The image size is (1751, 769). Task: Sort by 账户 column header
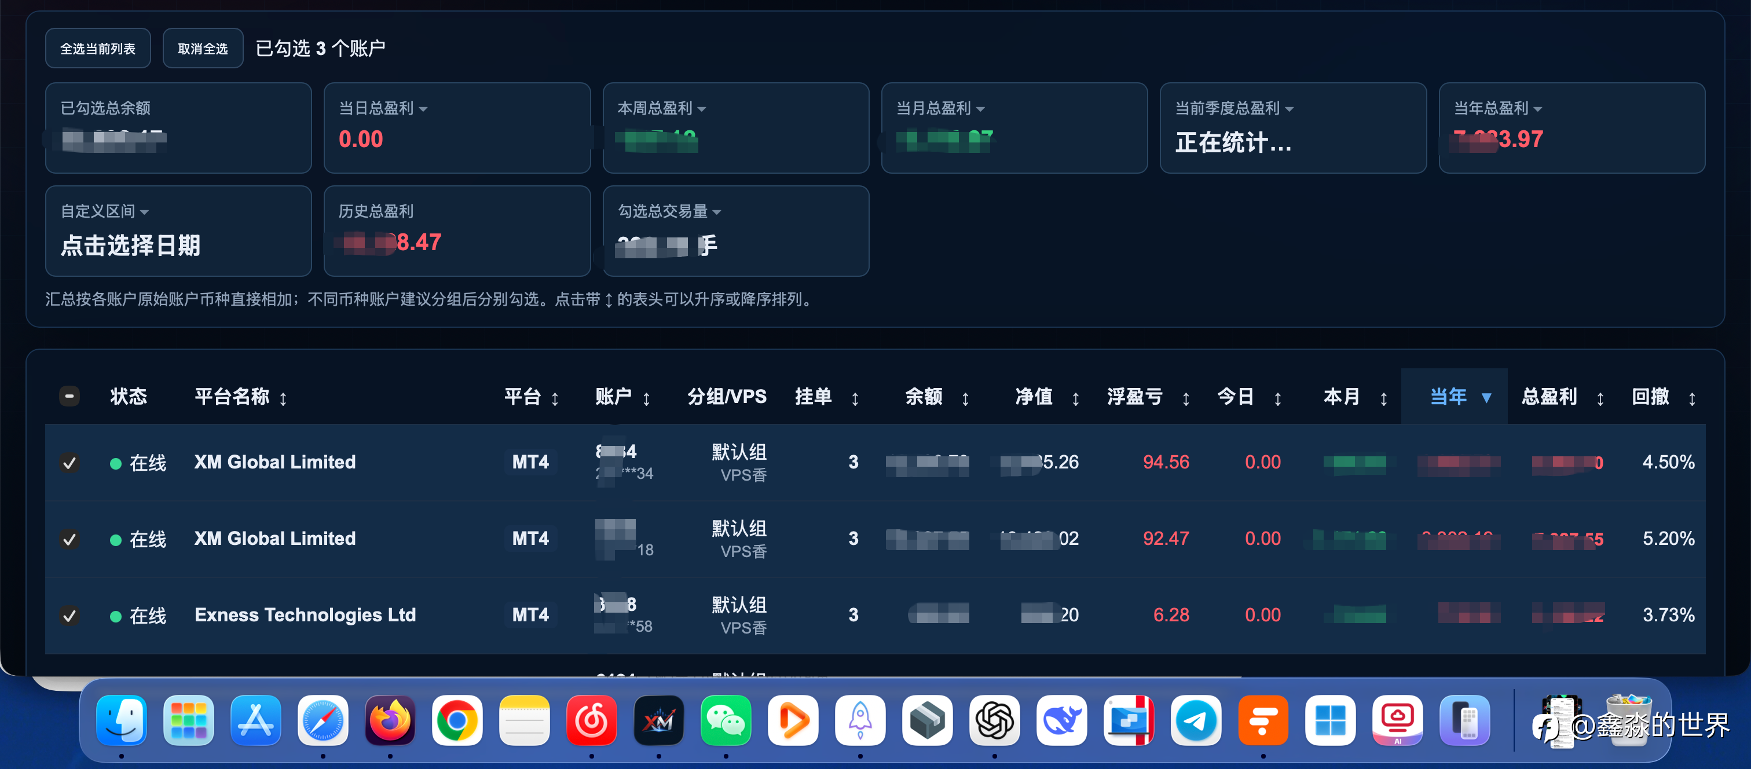tap(622, 397)
